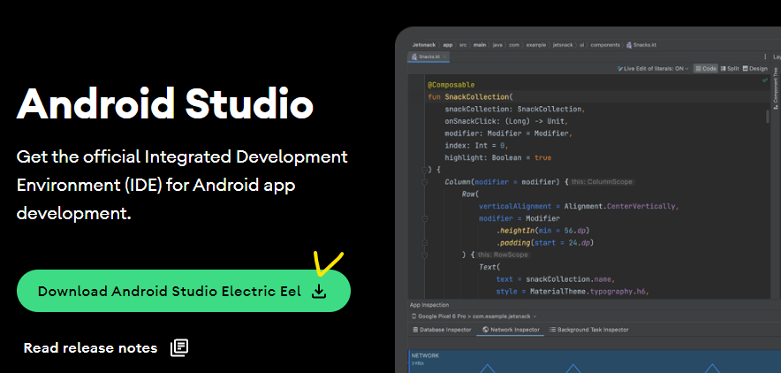Click the components breadcrumb
This screenshot has height=373, width=781.
tap(605, 45)
